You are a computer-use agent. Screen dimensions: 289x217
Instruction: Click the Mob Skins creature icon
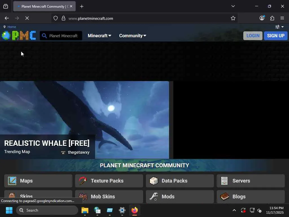tap(83, 197)
